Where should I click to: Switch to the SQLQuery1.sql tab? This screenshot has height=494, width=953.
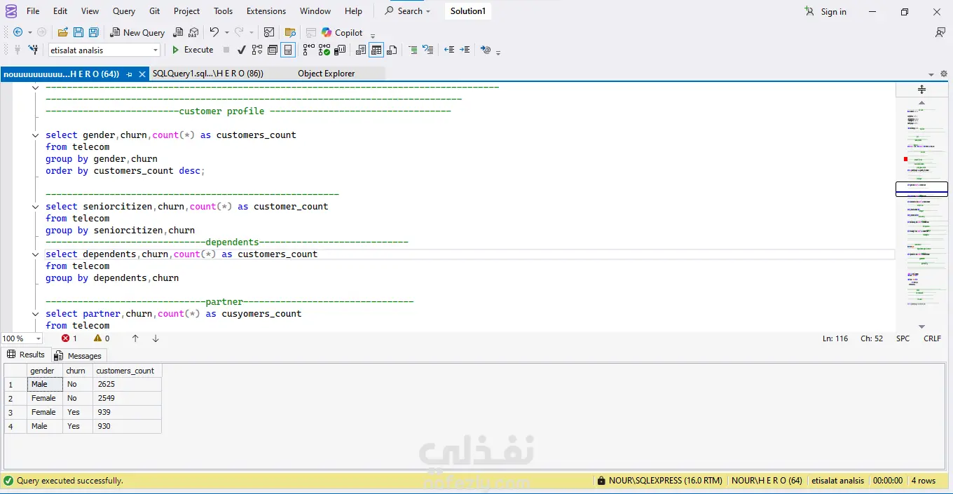point(207,74)
